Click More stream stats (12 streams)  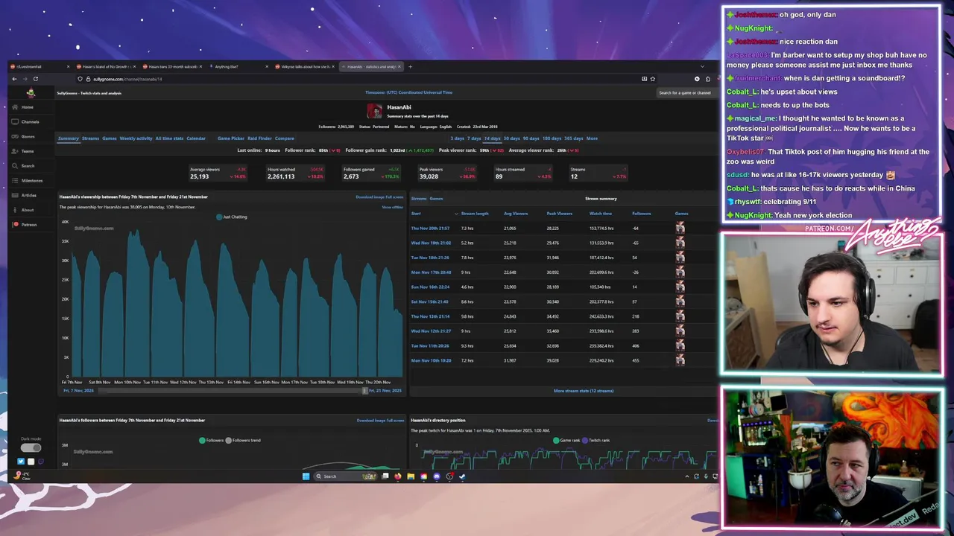point(584,391)
